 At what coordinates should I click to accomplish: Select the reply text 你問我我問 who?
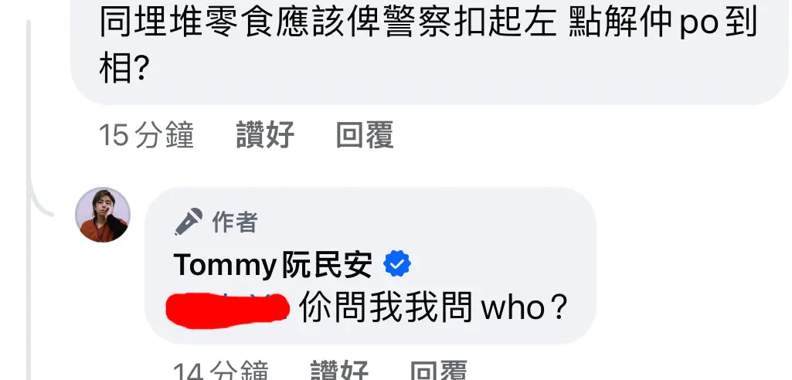click(434, 307)
